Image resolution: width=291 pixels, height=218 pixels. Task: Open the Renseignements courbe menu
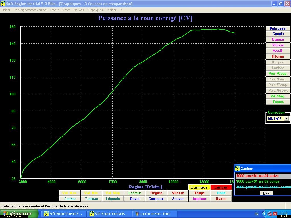pos(30,10)
